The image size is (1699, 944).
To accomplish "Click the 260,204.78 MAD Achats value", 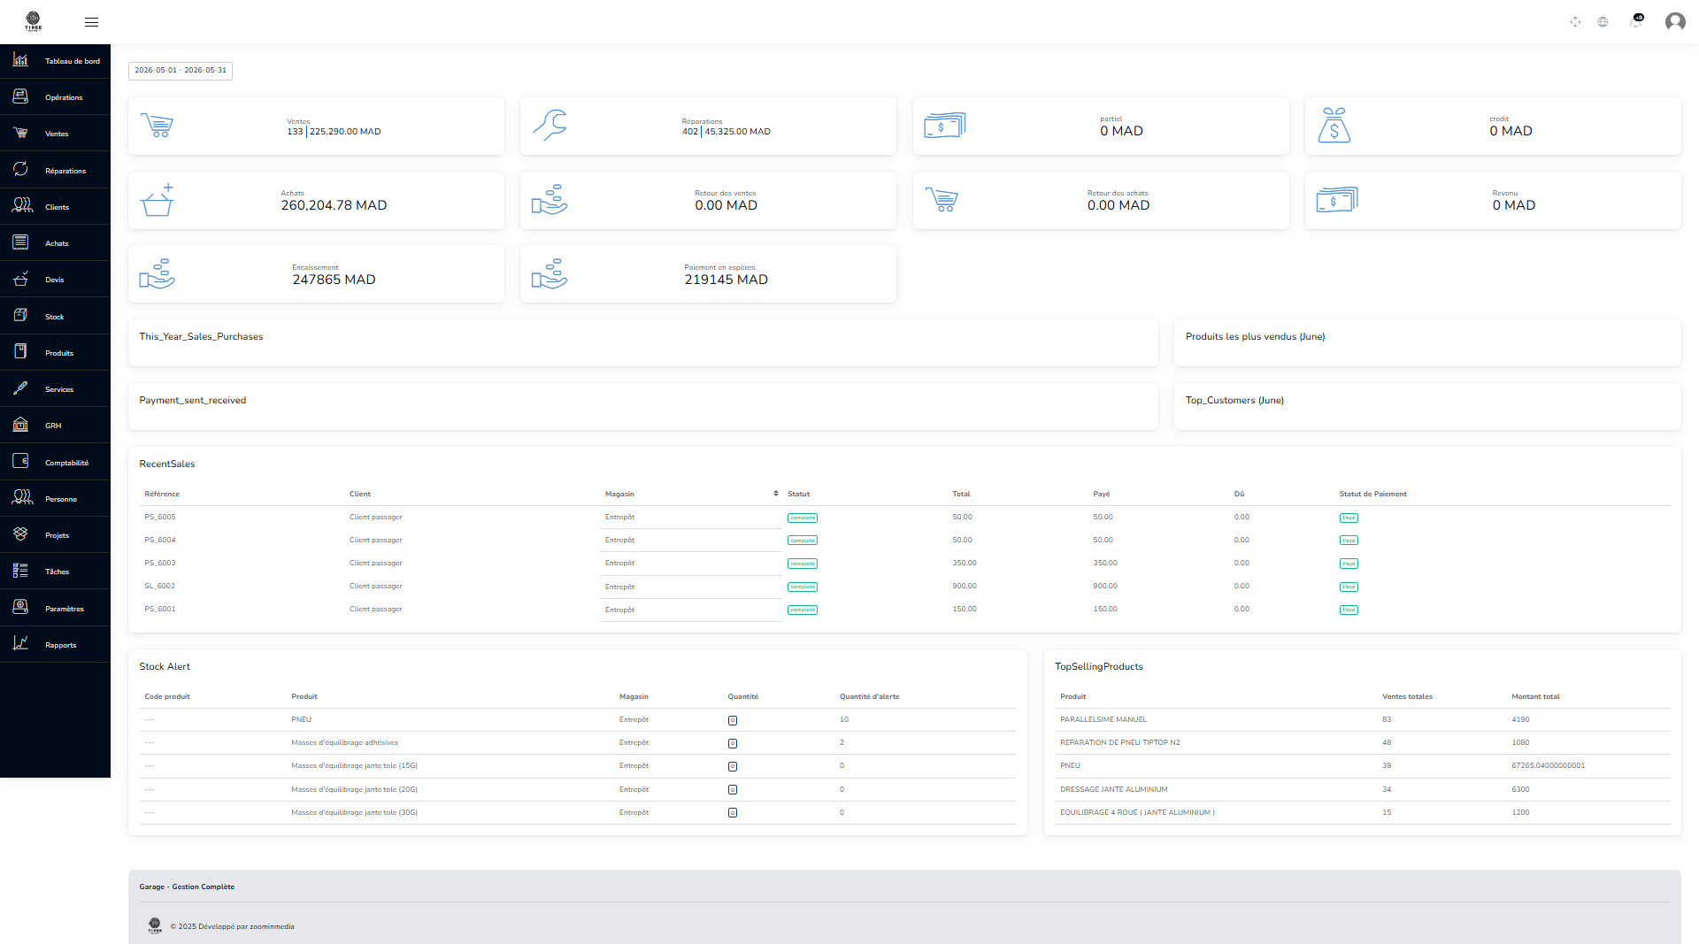I will click(334, 205).
